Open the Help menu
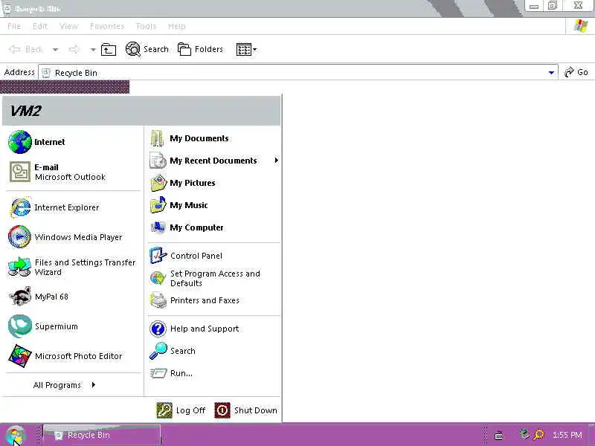 [x=177, y=26]
